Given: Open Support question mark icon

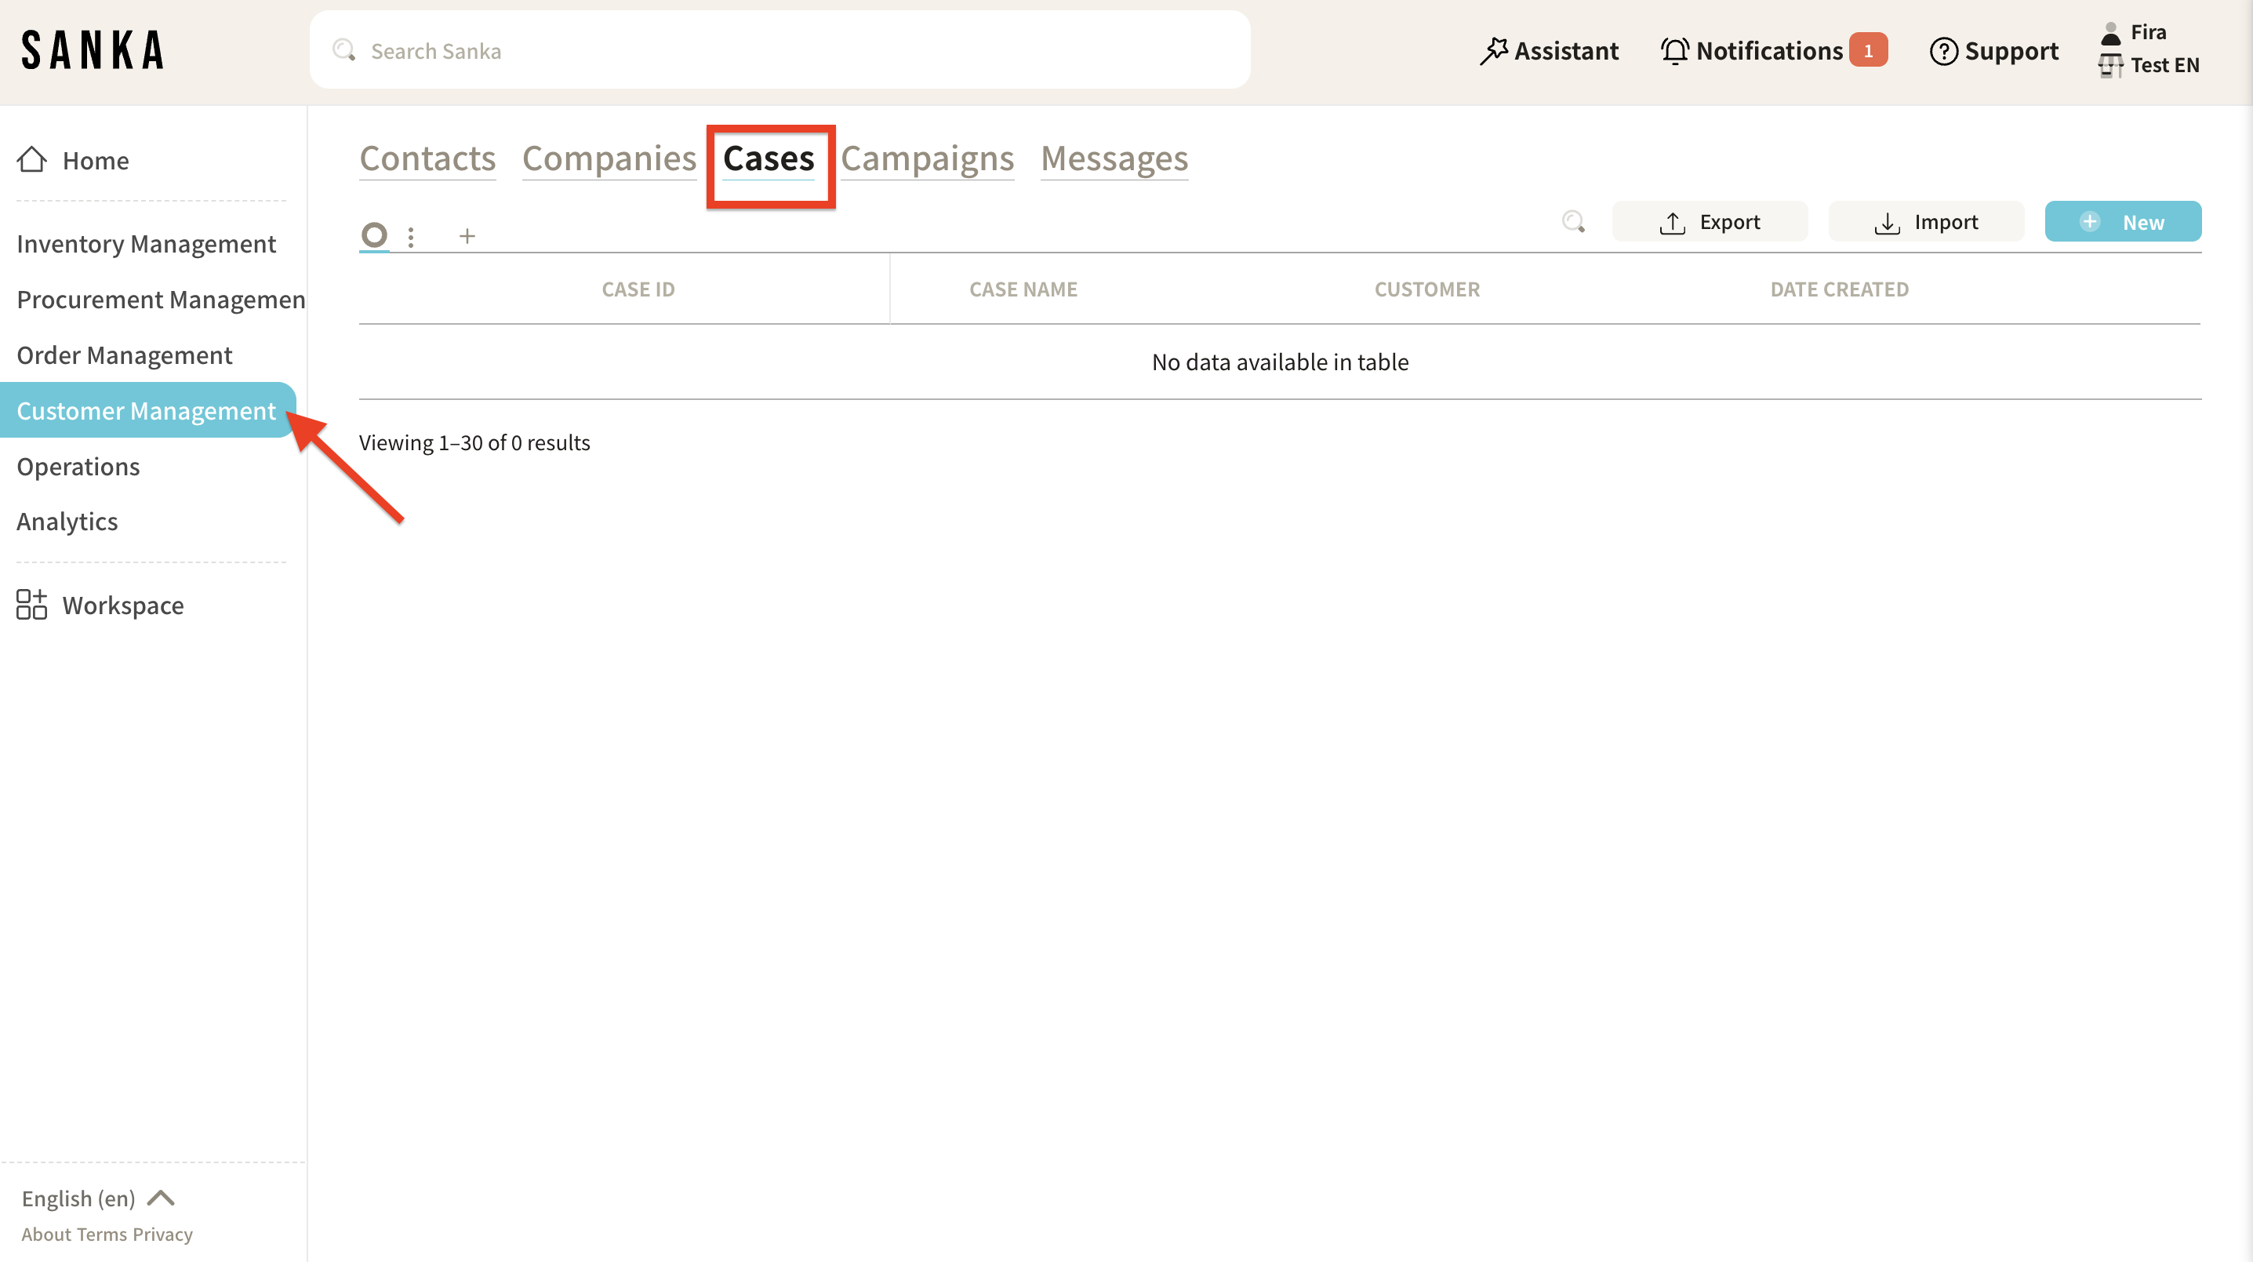Looking at the screenshot, I should tap(1942, 51).
